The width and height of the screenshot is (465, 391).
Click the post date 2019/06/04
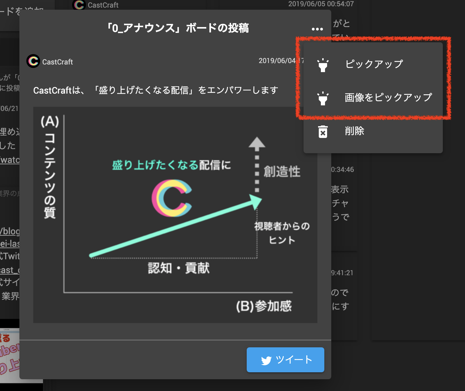[281, 61]
